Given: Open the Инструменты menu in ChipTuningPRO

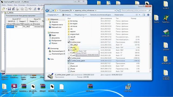Looking at the screenshot, I should coord(31,5).
